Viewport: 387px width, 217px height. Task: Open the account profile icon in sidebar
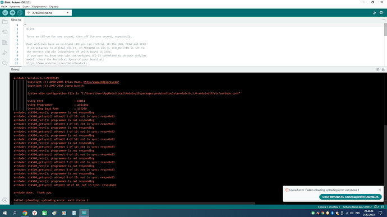coord(4,200)
